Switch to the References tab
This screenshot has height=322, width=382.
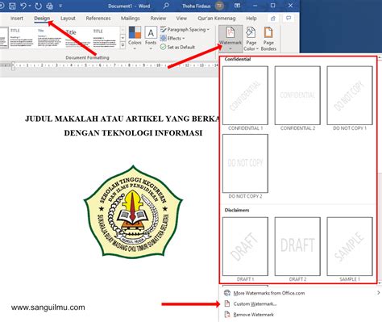point(98,19)
